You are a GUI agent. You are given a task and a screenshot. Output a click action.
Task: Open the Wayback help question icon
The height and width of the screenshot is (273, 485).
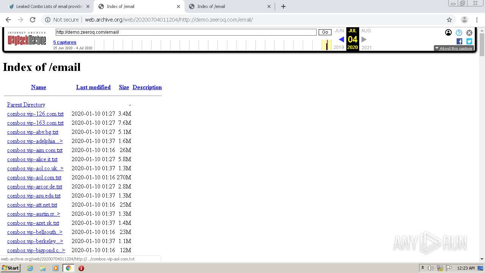click(x=459, y=33)
